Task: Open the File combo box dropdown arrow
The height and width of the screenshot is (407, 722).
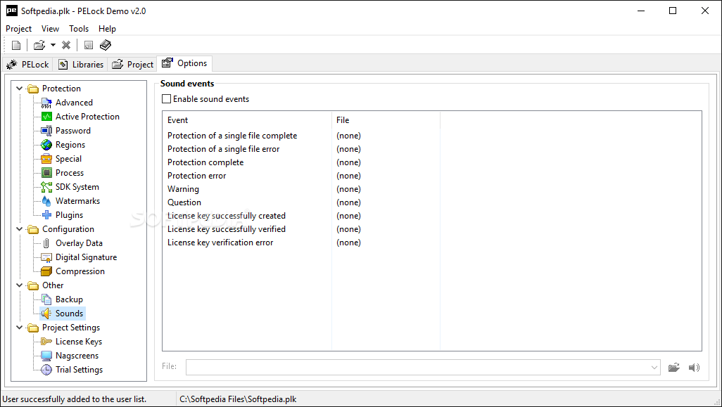Action: 654,368
